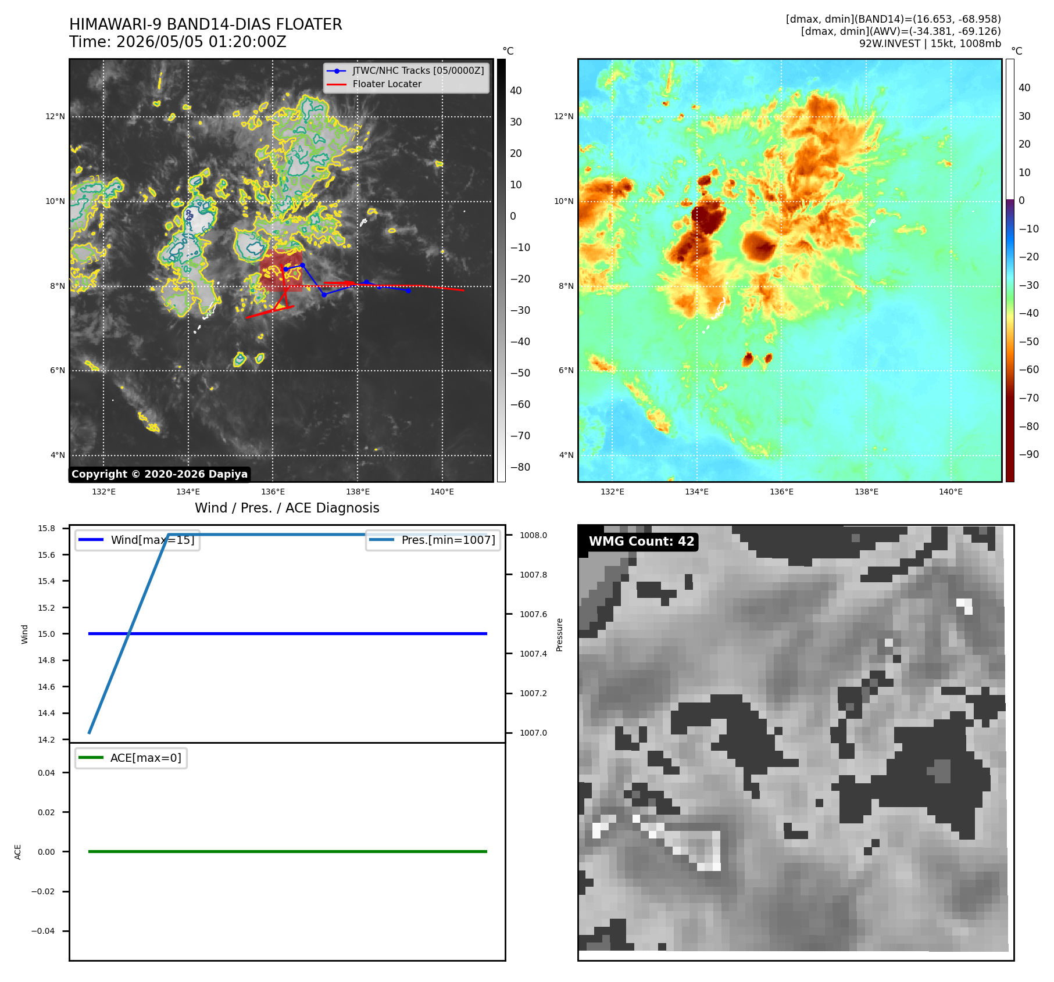Click the Floater Locater legend entry
1054x982 pixels.
click(x=374, y=84)
